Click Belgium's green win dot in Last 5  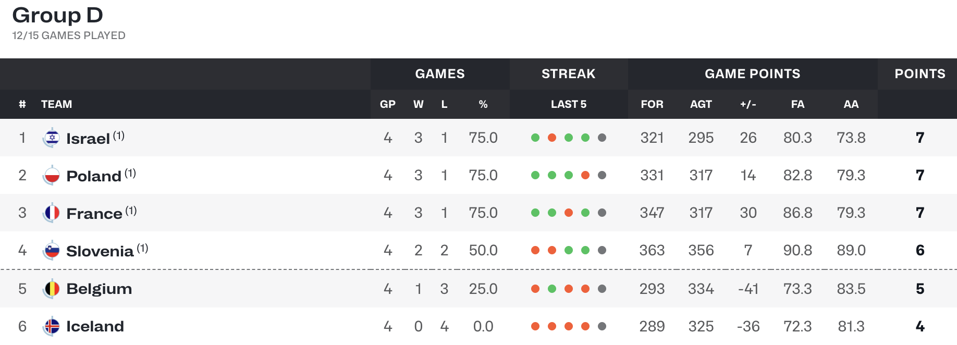coord(552,289)
